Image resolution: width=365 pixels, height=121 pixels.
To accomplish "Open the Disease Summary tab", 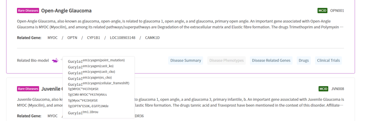I will 186,61.
